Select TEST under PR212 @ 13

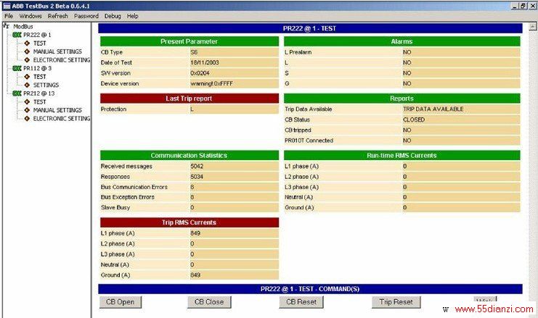coord(39,101)
